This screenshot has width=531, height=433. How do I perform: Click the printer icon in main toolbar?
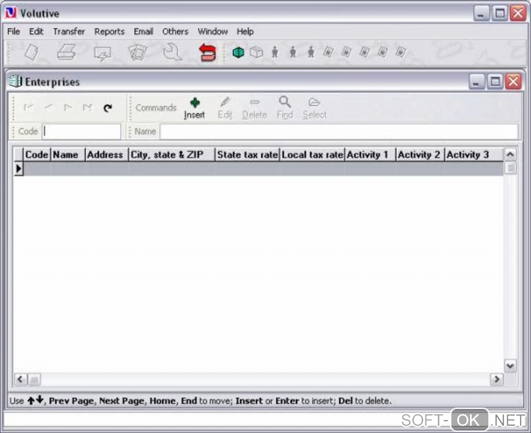pyautogui.click(x=67, y=53)
